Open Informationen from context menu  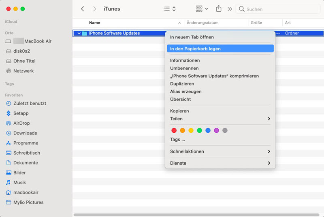pos(220,60)
